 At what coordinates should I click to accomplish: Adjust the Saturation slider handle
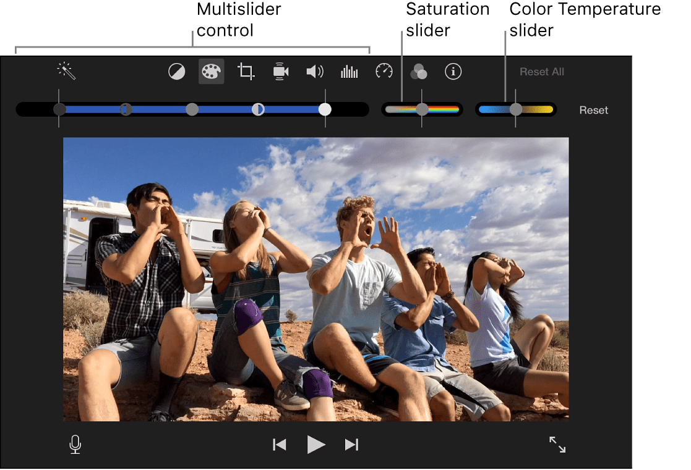[x=422, y=109]
